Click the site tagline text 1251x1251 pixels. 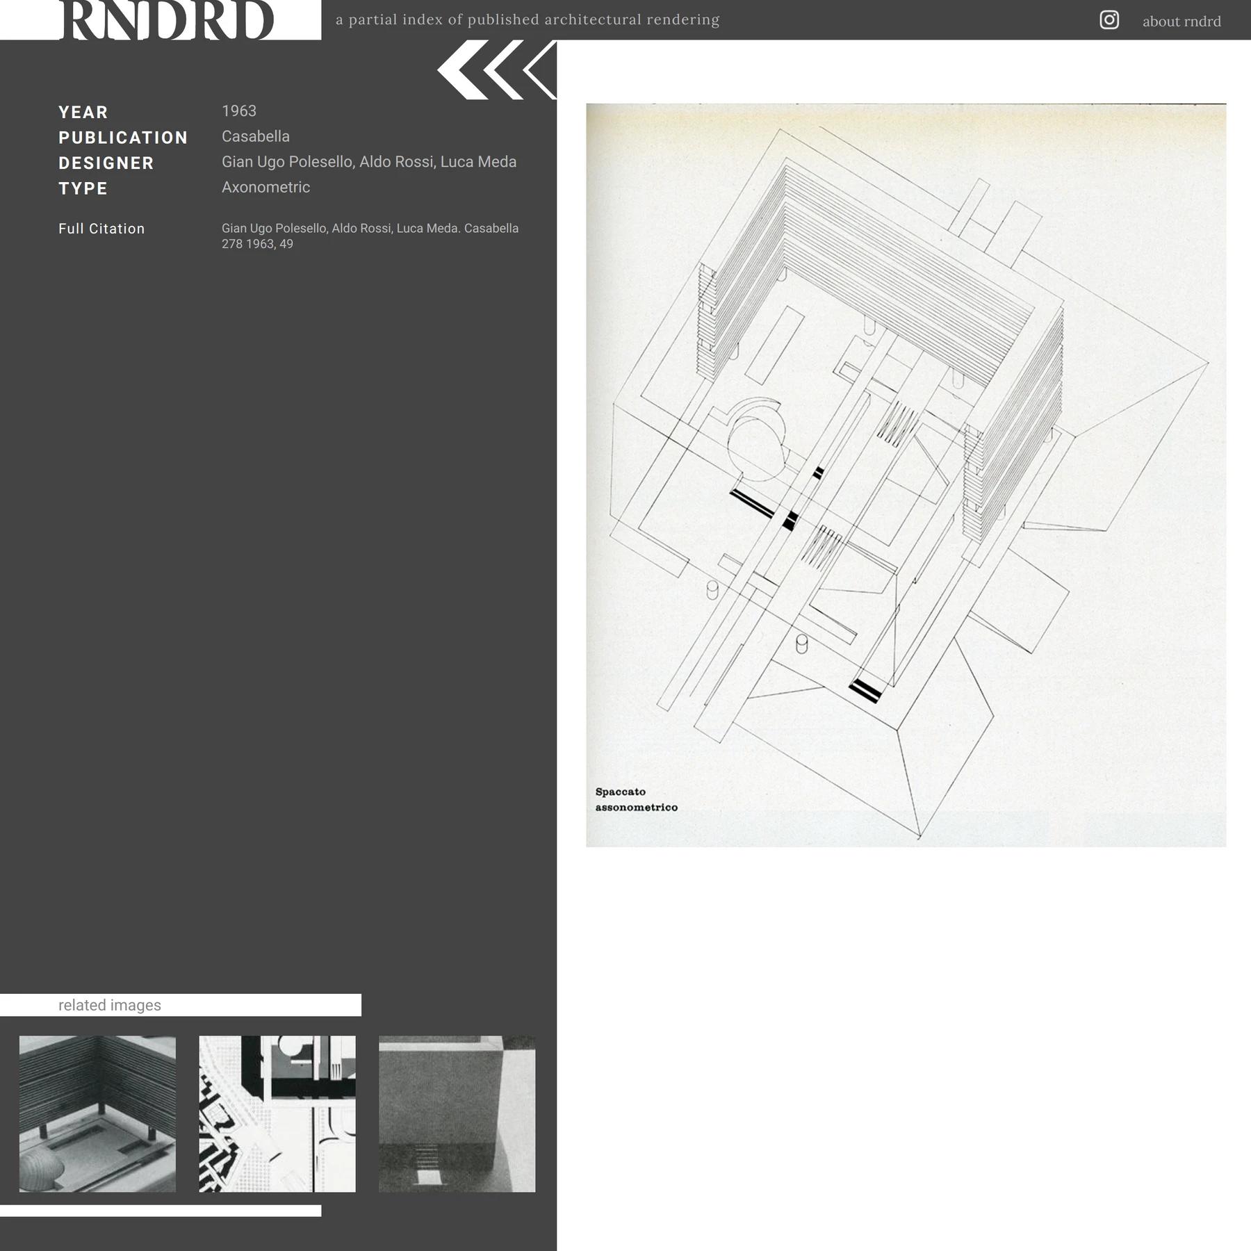[528, 20]
